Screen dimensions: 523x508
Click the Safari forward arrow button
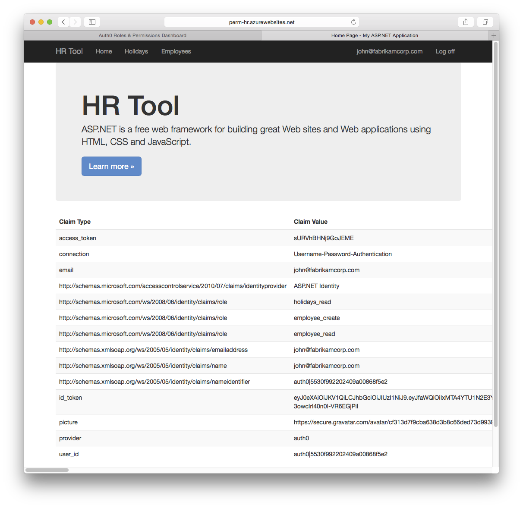click(75, 22)
